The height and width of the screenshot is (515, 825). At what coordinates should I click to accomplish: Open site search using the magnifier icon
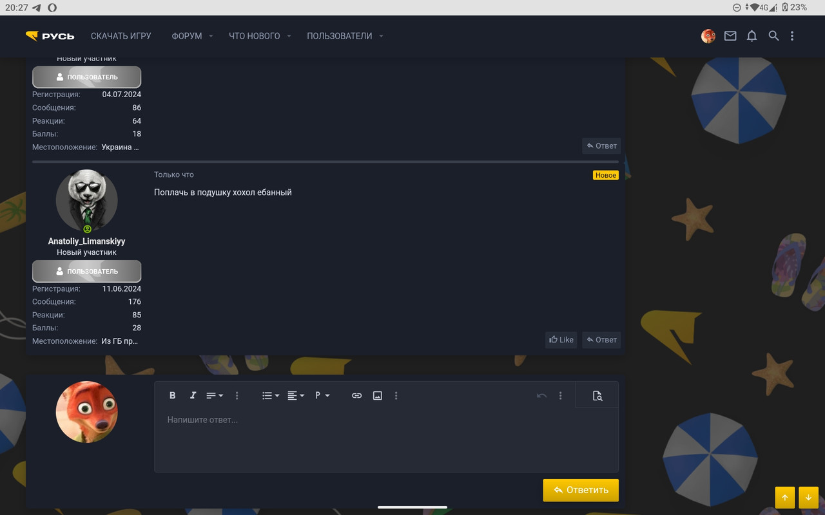click(773, 36)
